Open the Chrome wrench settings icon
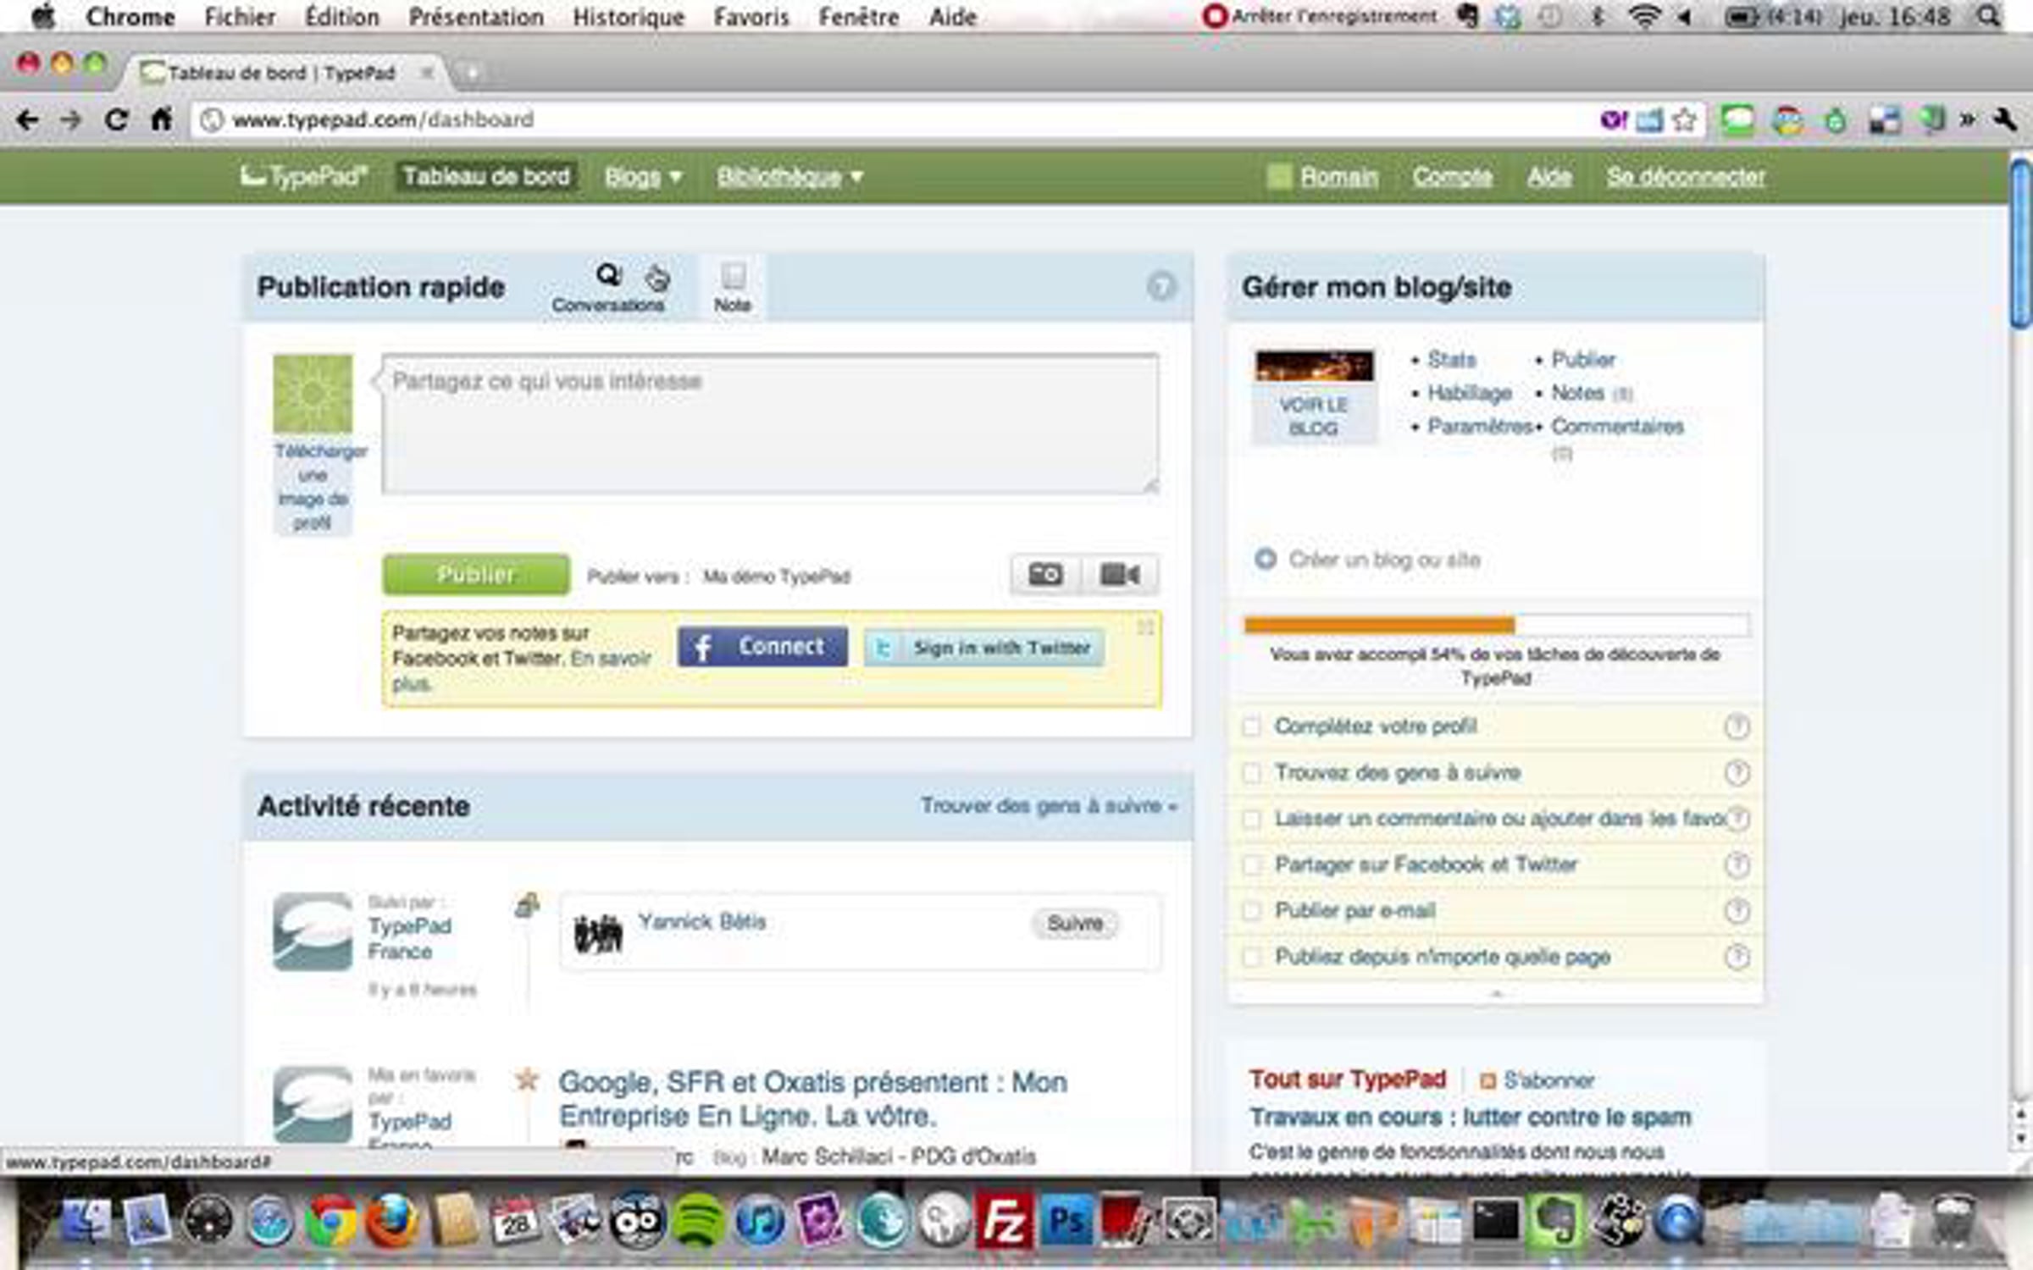Image resolution: width=2033 pixels, height=1270 pixels. pos(2004,120)
